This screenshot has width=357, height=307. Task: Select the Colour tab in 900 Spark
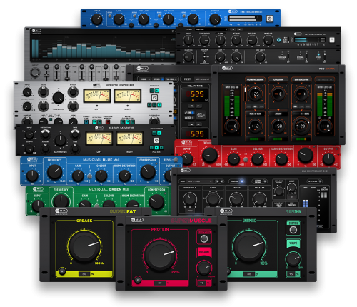278,79
